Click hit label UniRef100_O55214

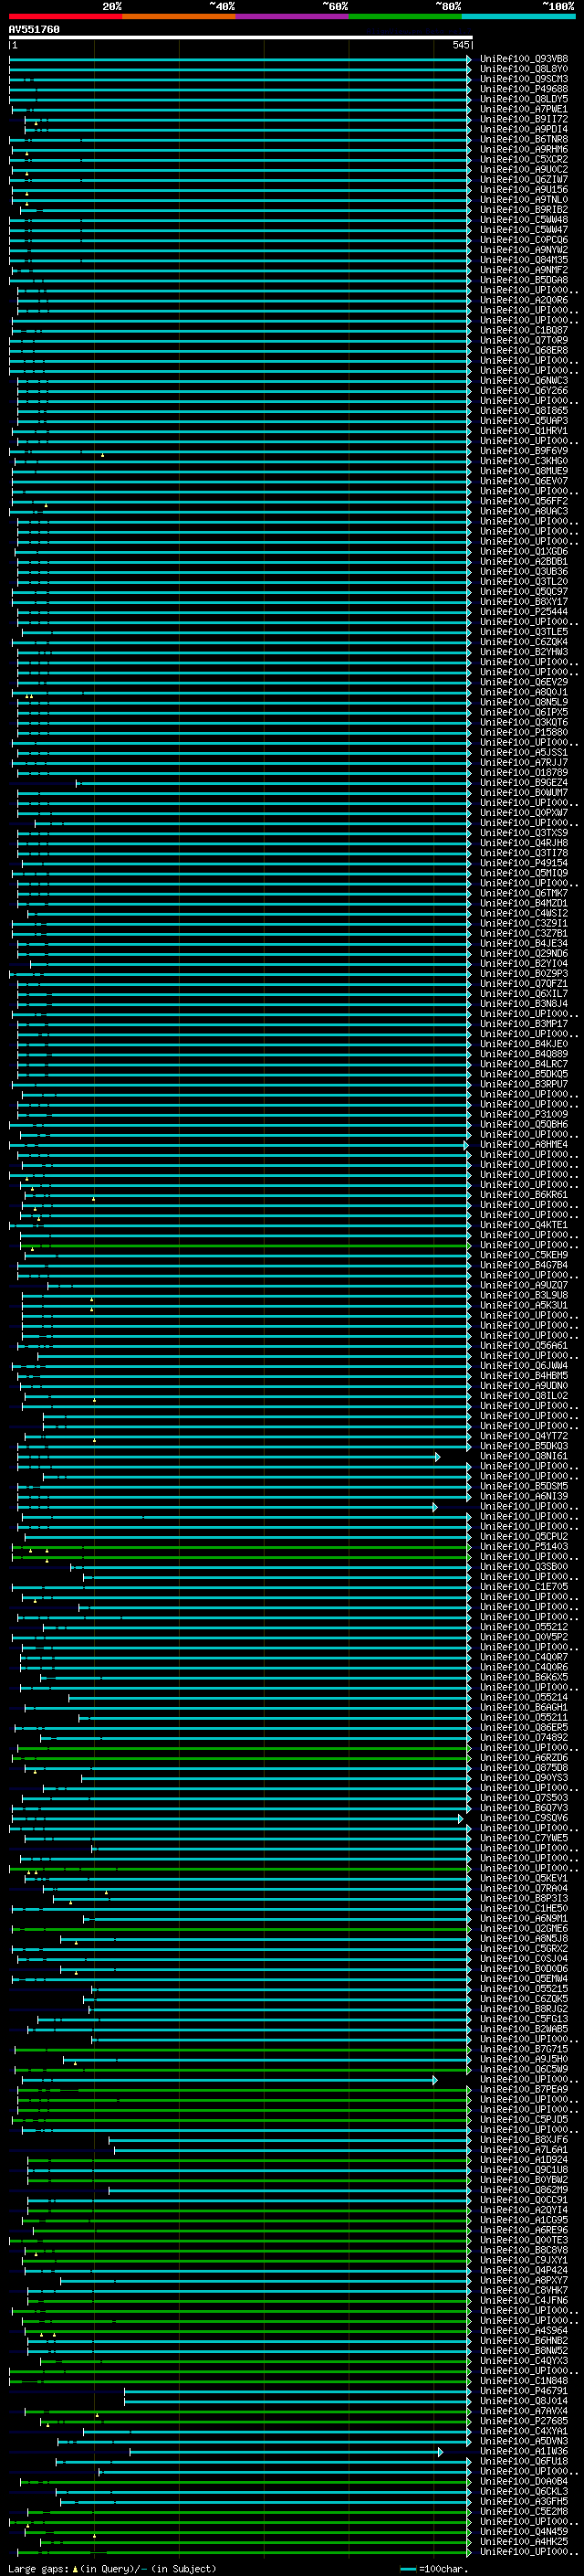[524, 1698]
